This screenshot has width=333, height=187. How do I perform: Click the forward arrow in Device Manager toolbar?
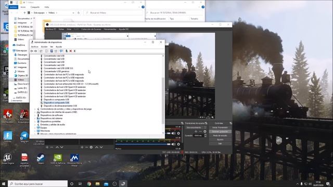pyautogui.click(x=36, y=51)
